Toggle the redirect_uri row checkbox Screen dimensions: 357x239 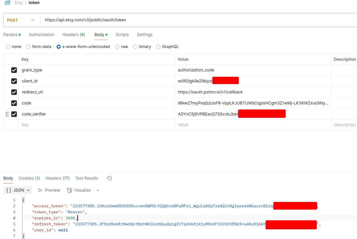tap(14, 92)
